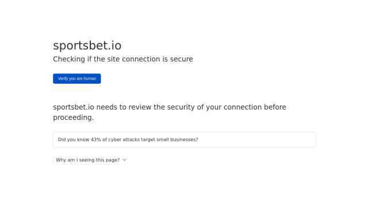Click sportsbet.io at the start of the review paragraph

[x=74, y=107]
